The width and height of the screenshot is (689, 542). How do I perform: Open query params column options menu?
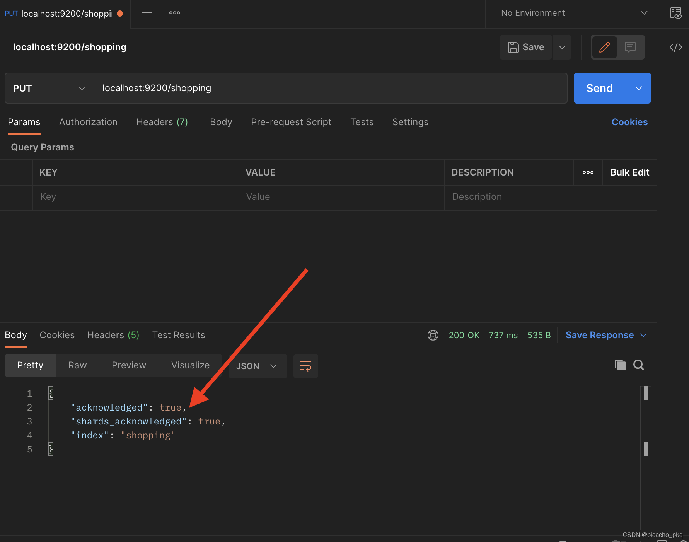coord(588,172)
